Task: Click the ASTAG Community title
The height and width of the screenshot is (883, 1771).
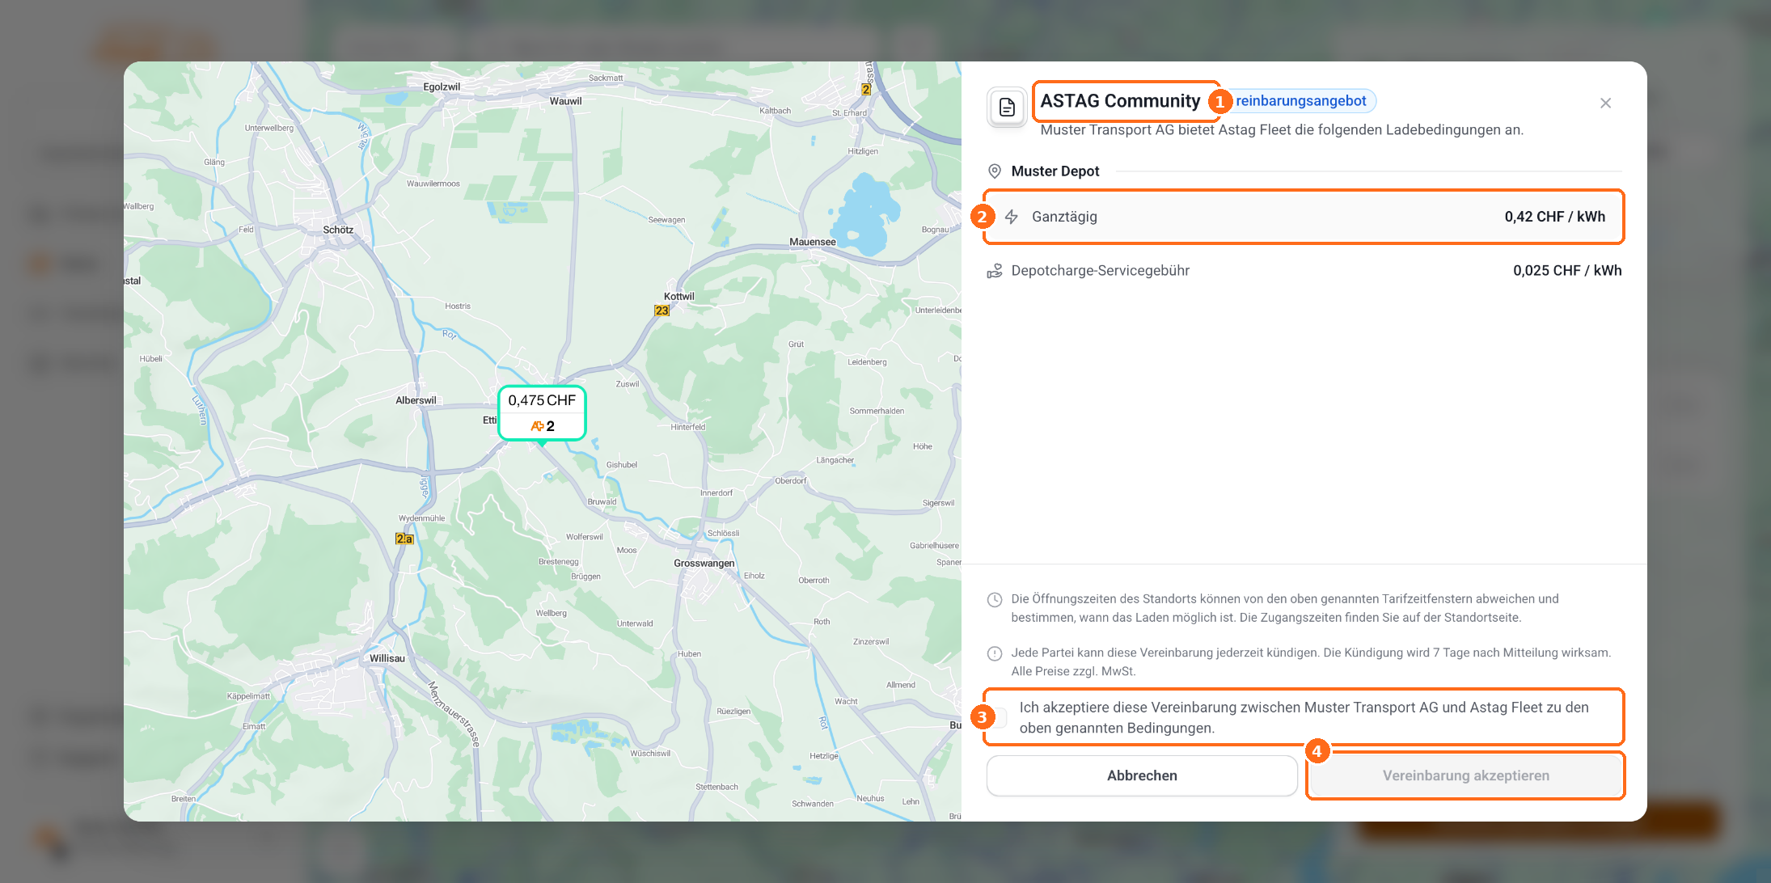Action: tap(1120, 101)
